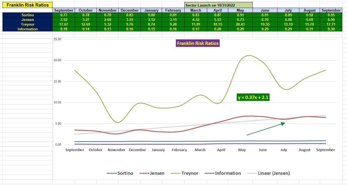Select the Jensen cell showing 5.53
The image size is (347, 185).
click(217, 20)
